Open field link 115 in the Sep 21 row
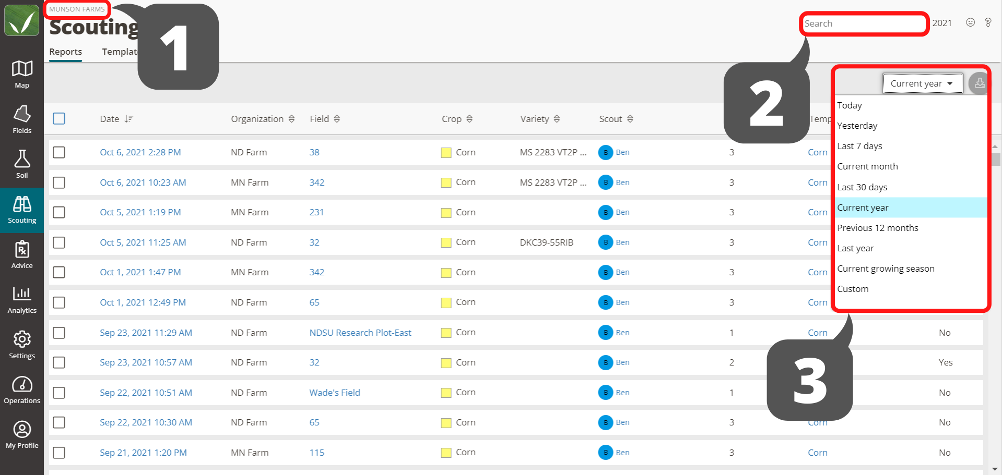Screen dimensions: 1002x475 pos(316,453)
